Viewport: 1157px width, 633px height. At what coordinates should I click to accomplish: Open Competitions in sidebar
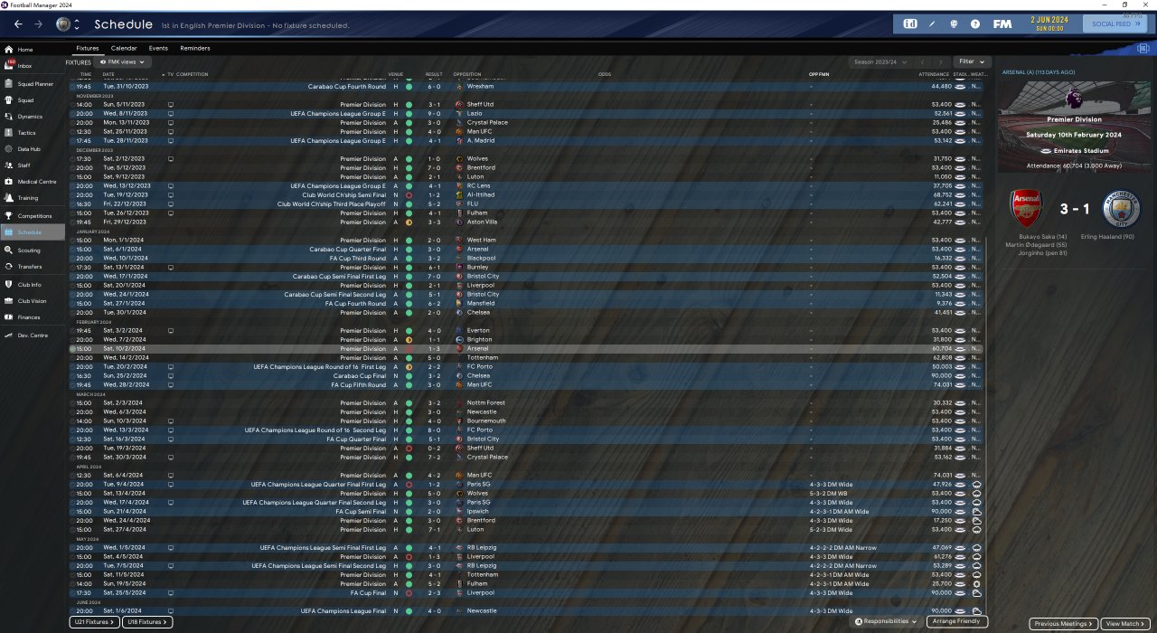33,216
